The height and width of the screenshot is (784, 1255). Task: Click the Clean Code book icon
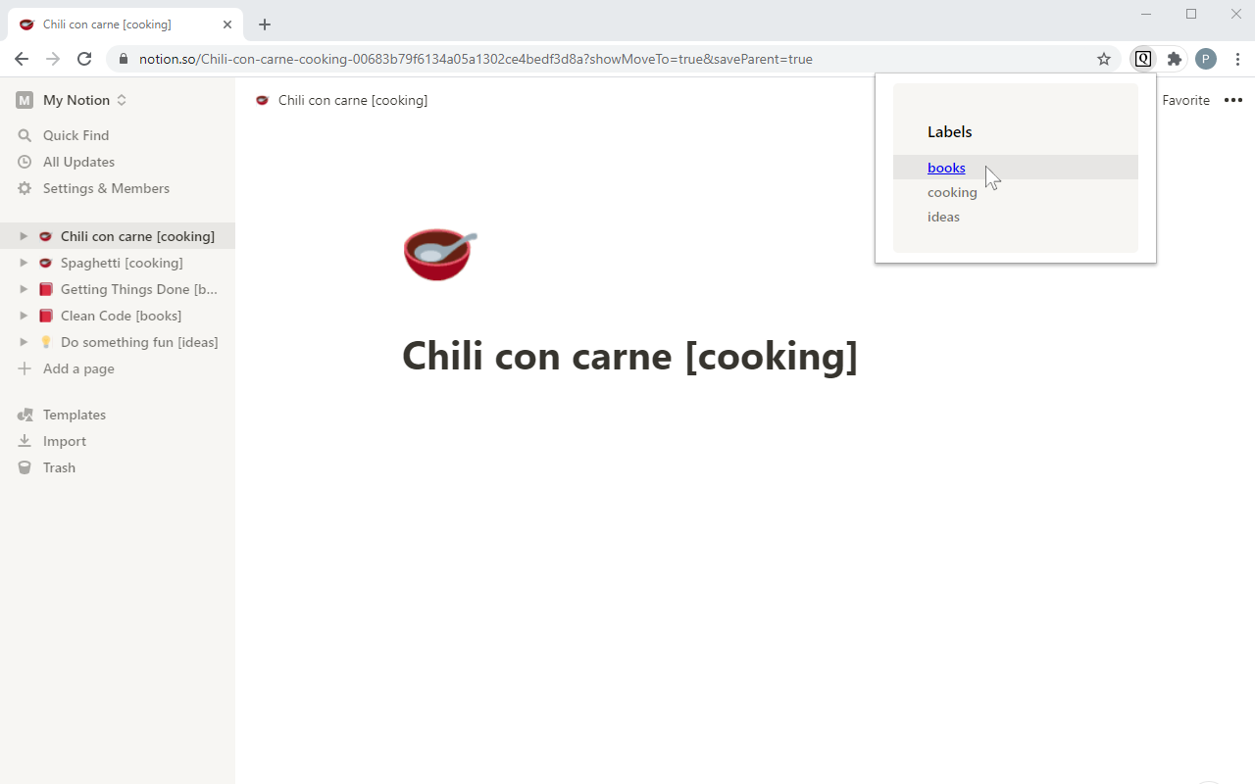pyautogui.click(x=45, y=316)
